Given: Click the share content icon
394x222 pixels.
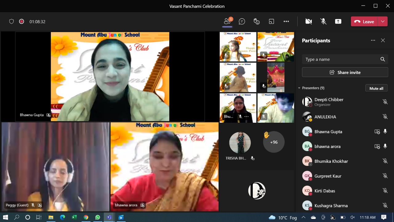Looking at the screenshot, I should 338,21.
